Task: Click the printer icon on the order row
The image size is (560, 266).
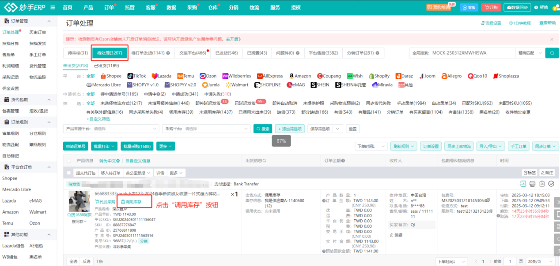Action: 532,185
